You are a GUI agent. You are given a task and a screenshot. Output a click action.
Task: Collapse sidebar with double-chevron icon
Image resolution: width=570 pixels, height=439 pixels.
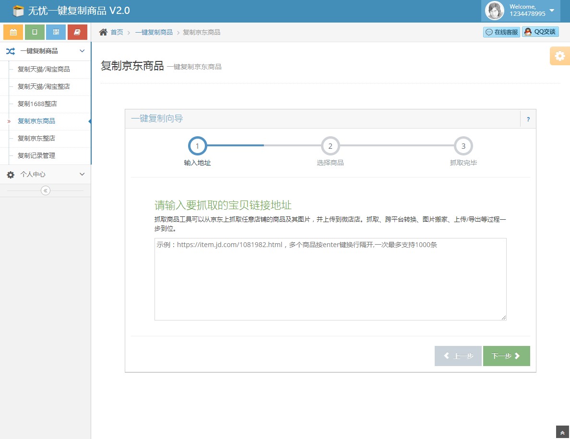coord(46,190)
